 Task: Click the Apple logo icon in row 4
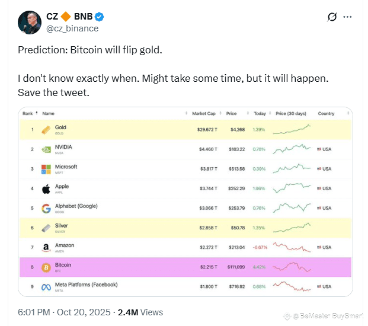pyautogui.click(x=46, y=188)
